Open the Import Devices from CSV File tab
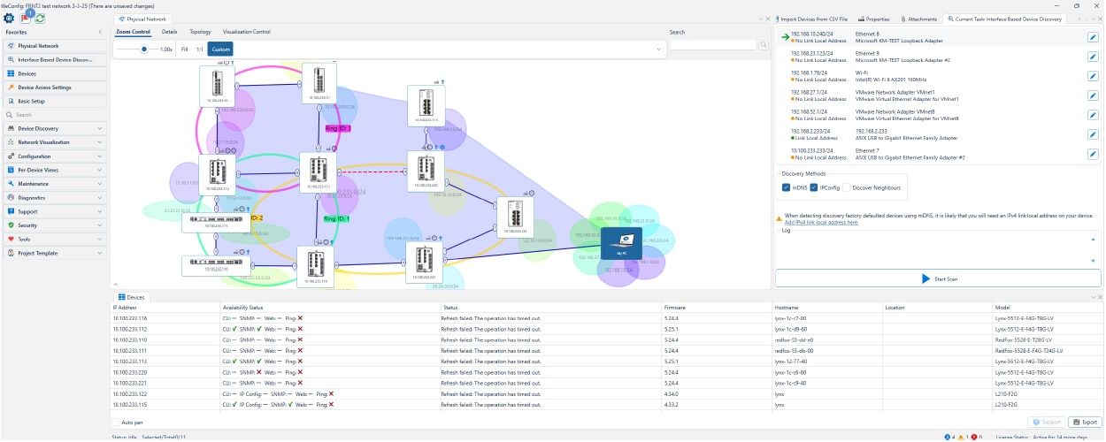1106x442 pixels. 814,19
